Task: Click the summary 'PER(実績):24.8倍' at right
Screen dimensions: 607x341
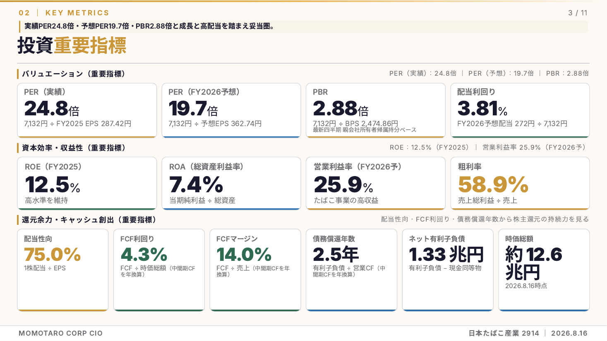Action: [423, 73]
